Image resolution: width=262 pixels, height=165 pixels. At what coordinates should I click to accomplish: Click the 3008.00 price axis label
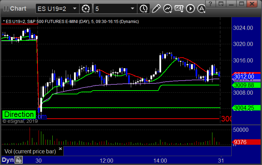(x=243, y=93)
